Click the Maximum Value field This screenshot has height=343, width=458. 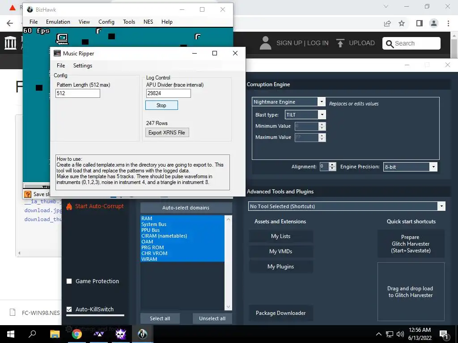tap(306, 138)
